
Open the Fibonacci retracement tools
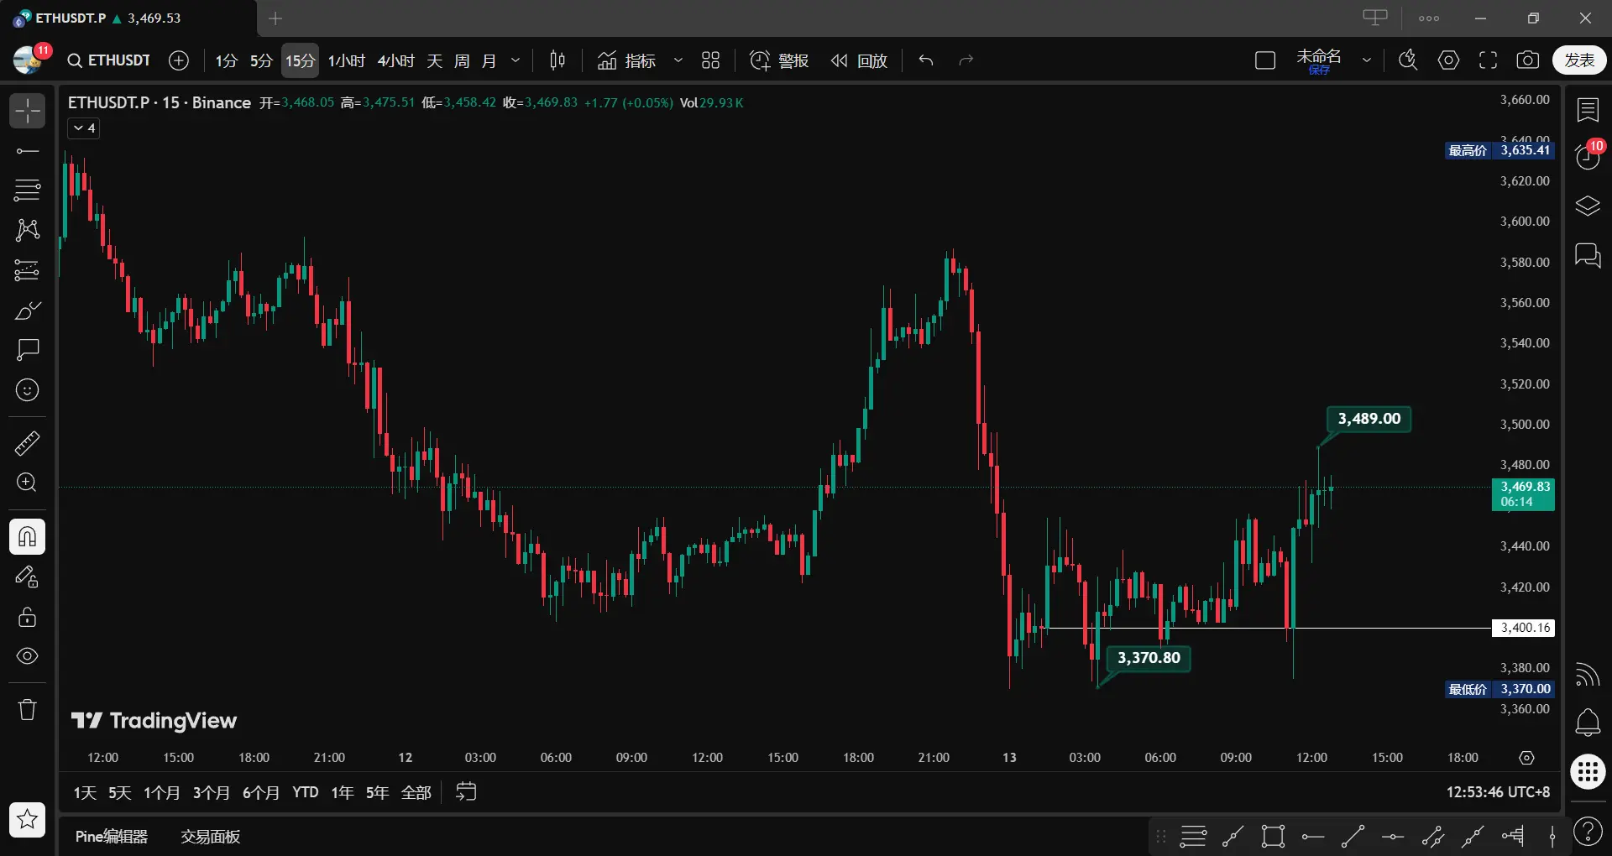(x=27, y=190)
